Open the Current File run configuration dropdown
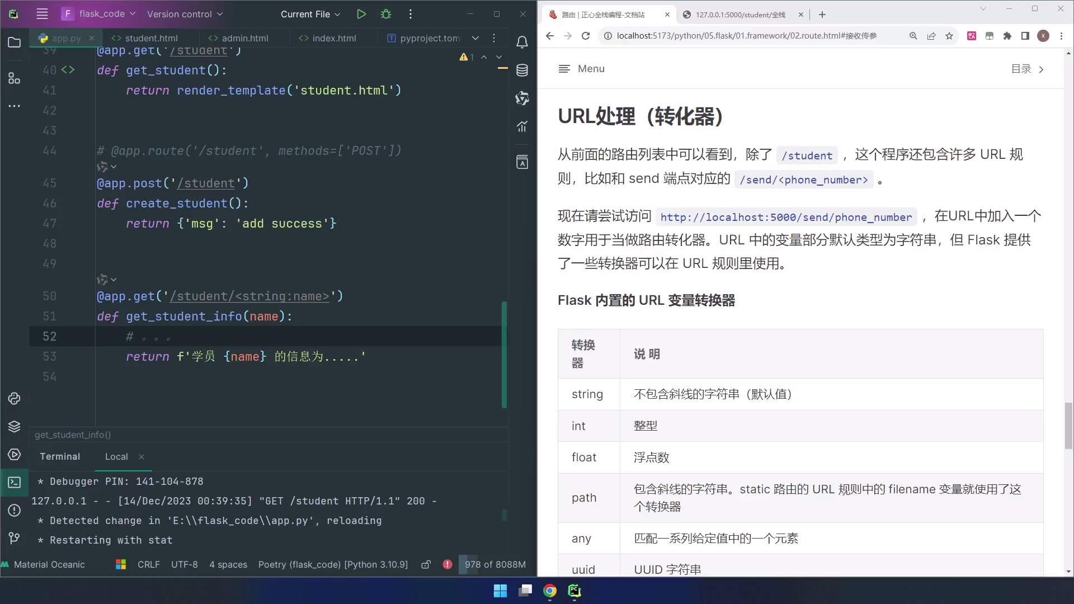The height and width of the screenshot is (604, 1074). pyautogui.click(x=310, y=14)
